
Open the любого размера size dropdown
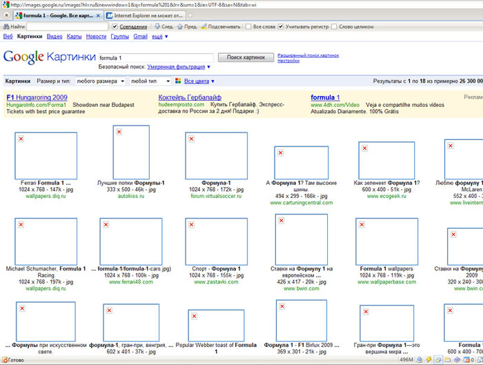pyautogui.click(x=101, y=81)
